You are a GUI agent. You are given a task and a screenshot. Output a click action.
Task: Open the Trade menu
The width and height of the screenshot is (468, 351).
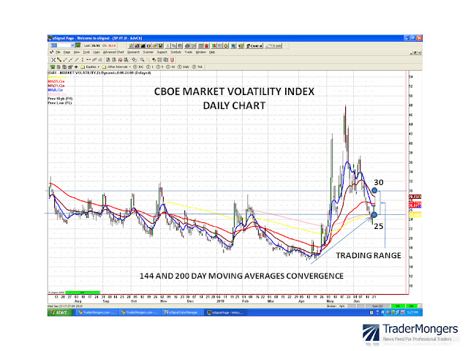coord(189,52)
